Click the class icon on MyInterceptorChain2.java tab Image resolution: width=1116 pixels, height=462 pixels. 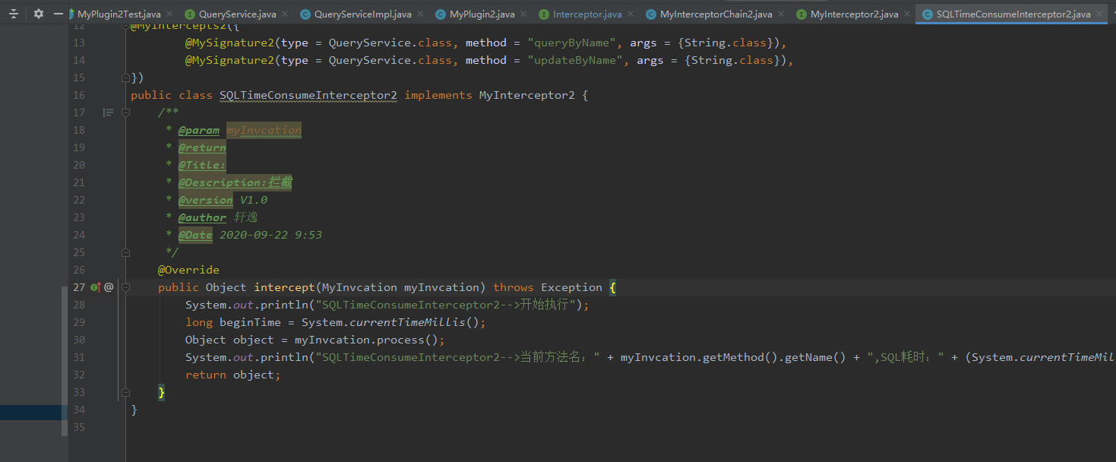(x=651, y=14)
